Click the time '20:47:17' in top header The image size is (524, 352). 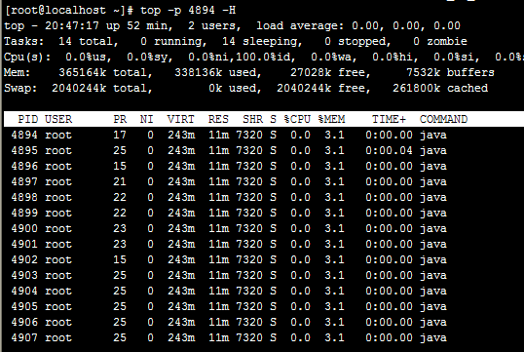72,25
